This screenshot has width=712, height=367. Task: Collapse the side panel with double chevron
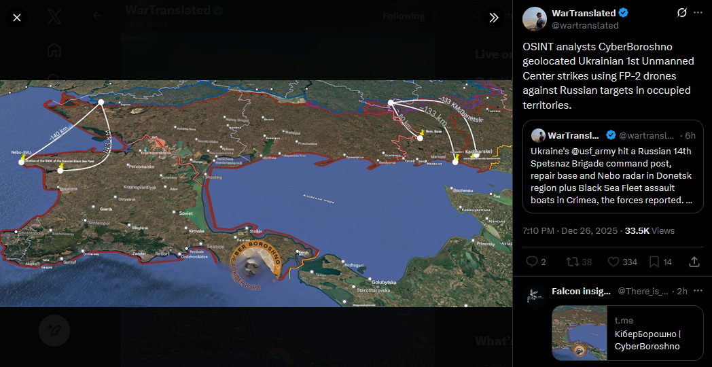(494, 18)
